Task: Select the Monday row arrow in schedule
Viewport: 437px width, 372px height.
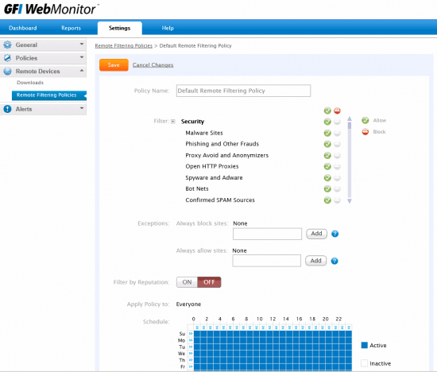Action: [191, 340]
